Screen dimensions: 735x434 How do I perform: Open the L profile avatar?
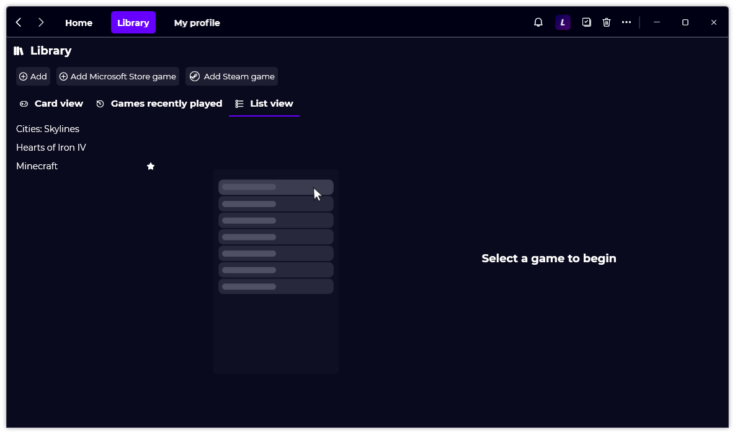pyautogui.click(x=563, y=22)
